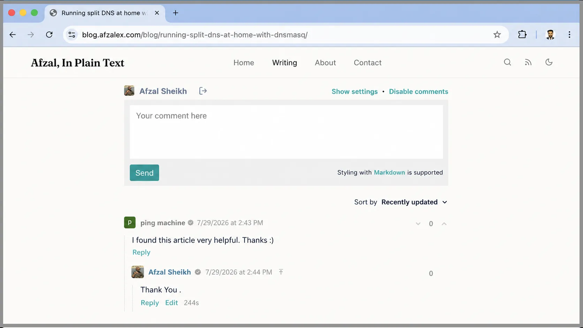The image size is (583, 328).
Task: Open a new browser tab
Action: coord(175,13)
